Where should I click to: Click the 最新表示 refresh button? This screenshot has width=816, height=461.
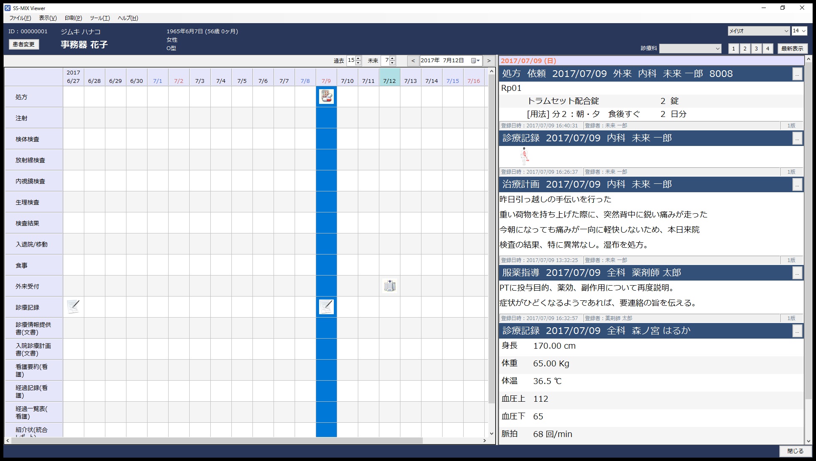[x=792, y=48]
